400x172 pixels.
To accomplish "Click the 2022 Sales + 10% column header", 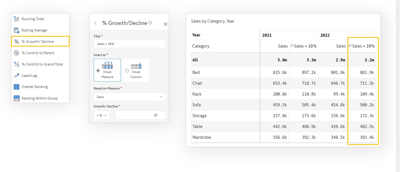I will (x=362, y=46).
